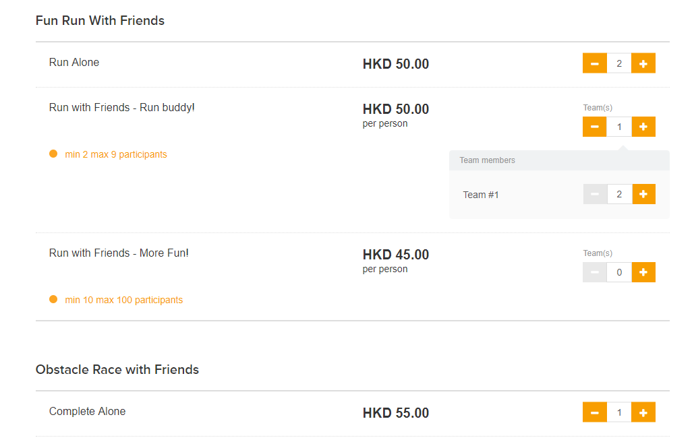Click the min 10 max 100 participants note
The image size is (694, 444).
pyautogui.click(x=124, y=300)
